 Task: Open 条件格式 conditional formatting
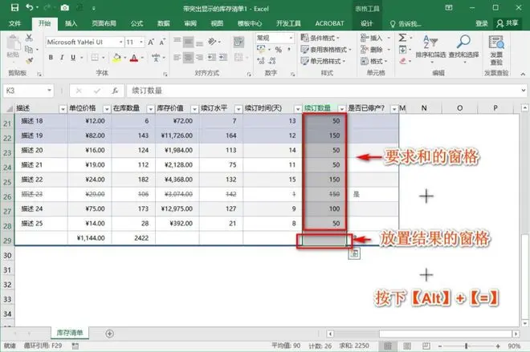[320, 38]
